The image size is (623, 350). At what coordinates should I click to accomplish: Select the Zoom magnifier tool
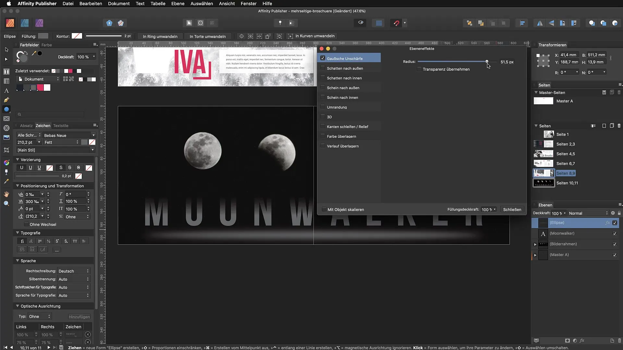(6, 204)
